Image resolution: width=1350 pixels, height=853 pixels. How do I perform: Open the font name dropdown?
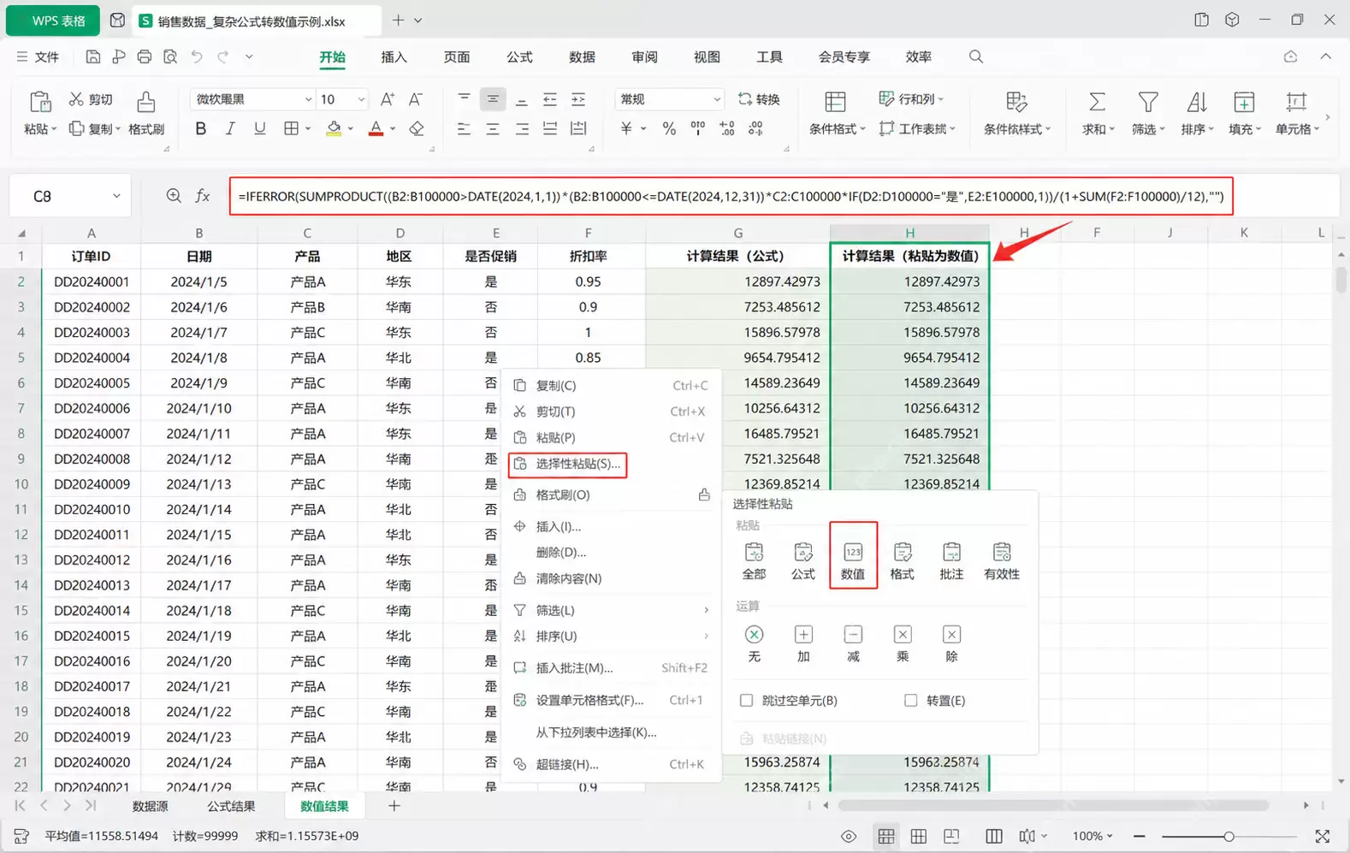point(308,99)
